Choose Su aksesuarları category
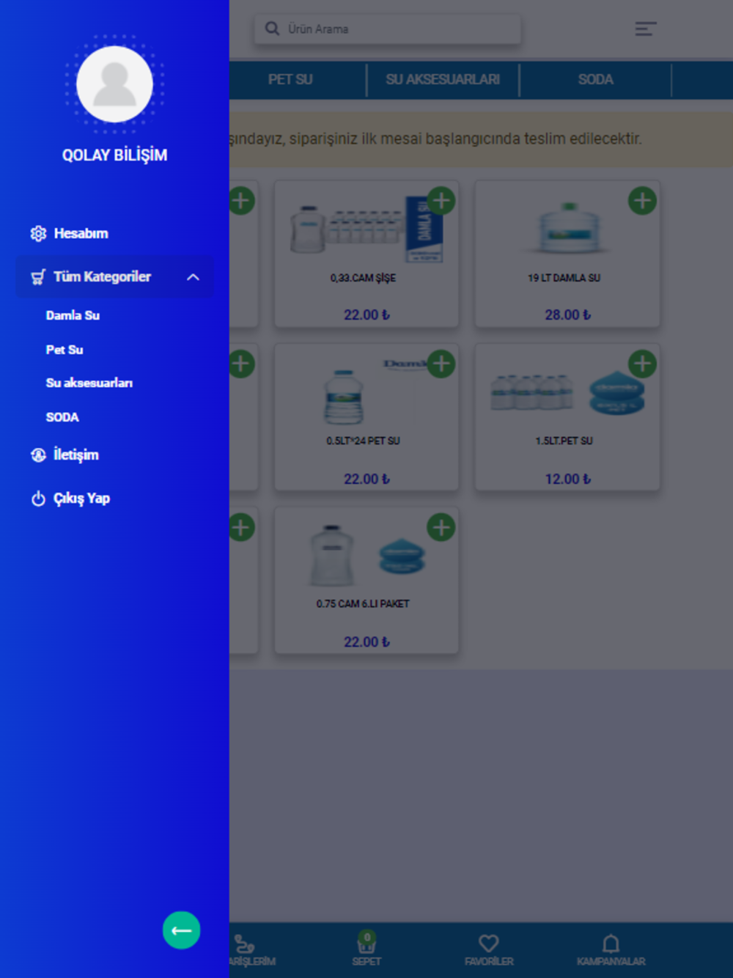This screenshot has height=978, width=733. [89, 383]
